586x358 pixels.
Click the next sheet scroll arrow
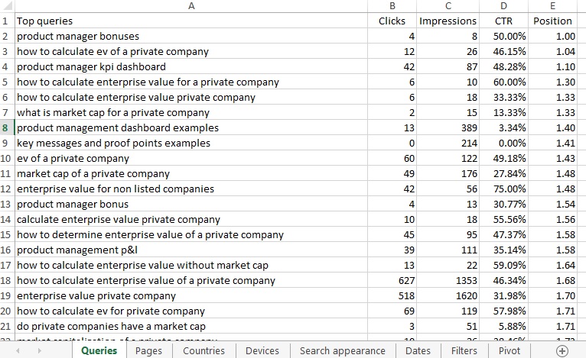58,350
